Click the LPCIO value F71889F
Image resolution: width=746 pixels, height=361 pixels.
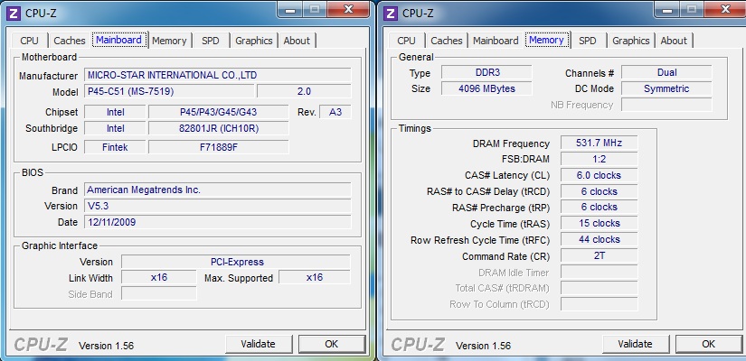(x=219, y=147)
